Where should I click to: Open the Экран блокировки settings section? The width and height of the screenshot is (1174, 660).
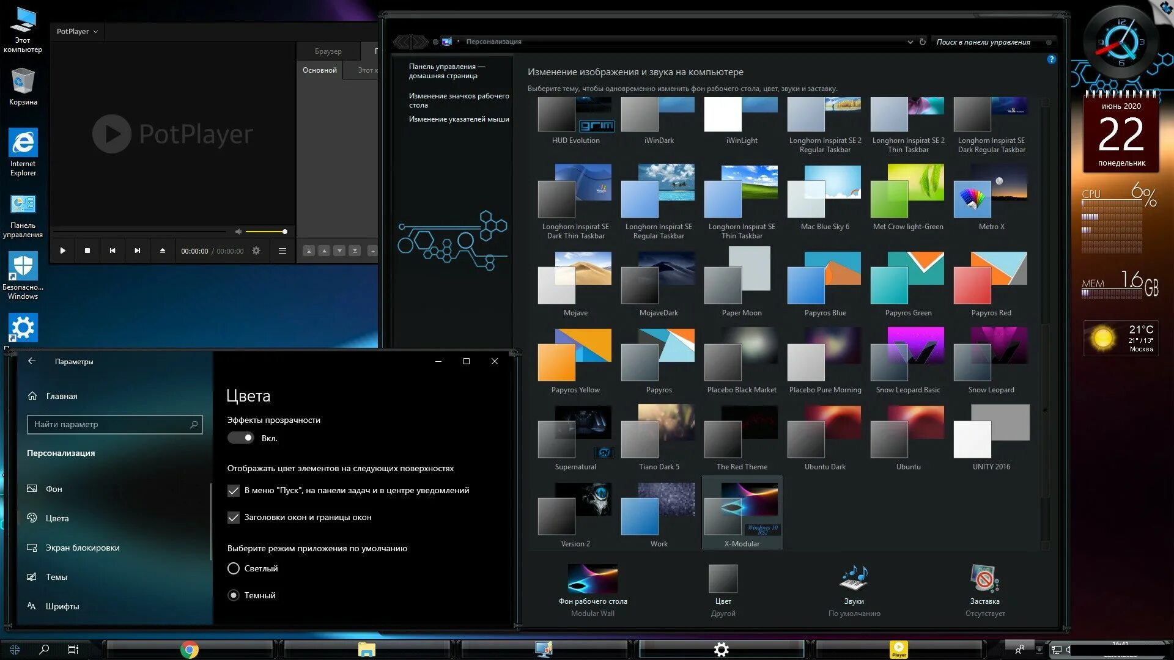[x=82, y=548]
